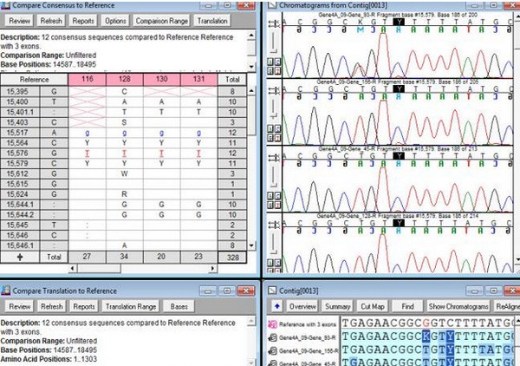The image size is (520, 366).
Task: Click the horizontal stretch icon for Gene_128-R chromatogram
Action: point(274,225)
